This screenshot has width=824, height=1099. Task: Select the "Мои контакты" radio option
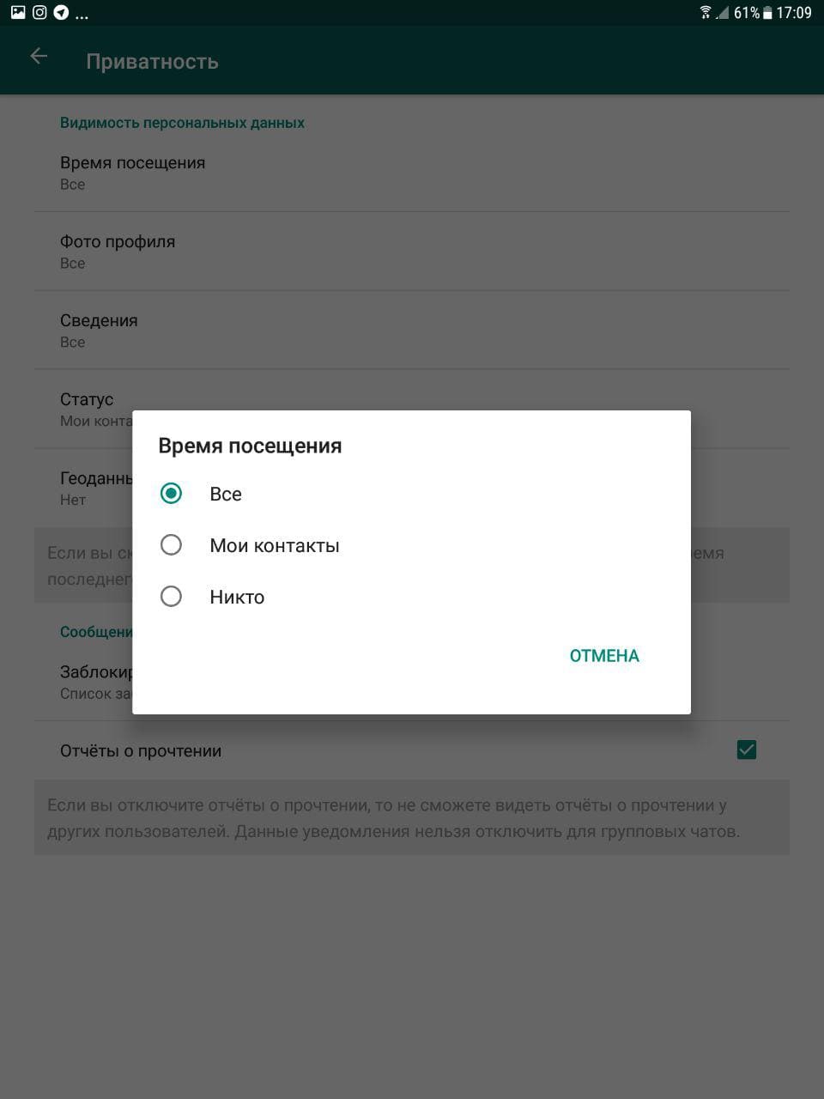pos(171,545)
